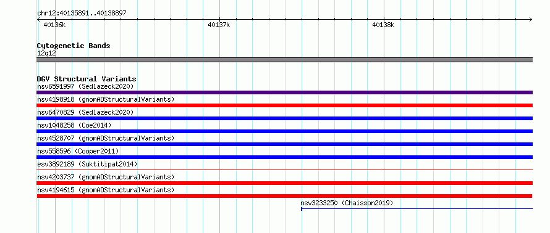Click the nsv1048258 (Coe2014) label
This screenshot has width=550, height=233.
[x=74, y=125]
